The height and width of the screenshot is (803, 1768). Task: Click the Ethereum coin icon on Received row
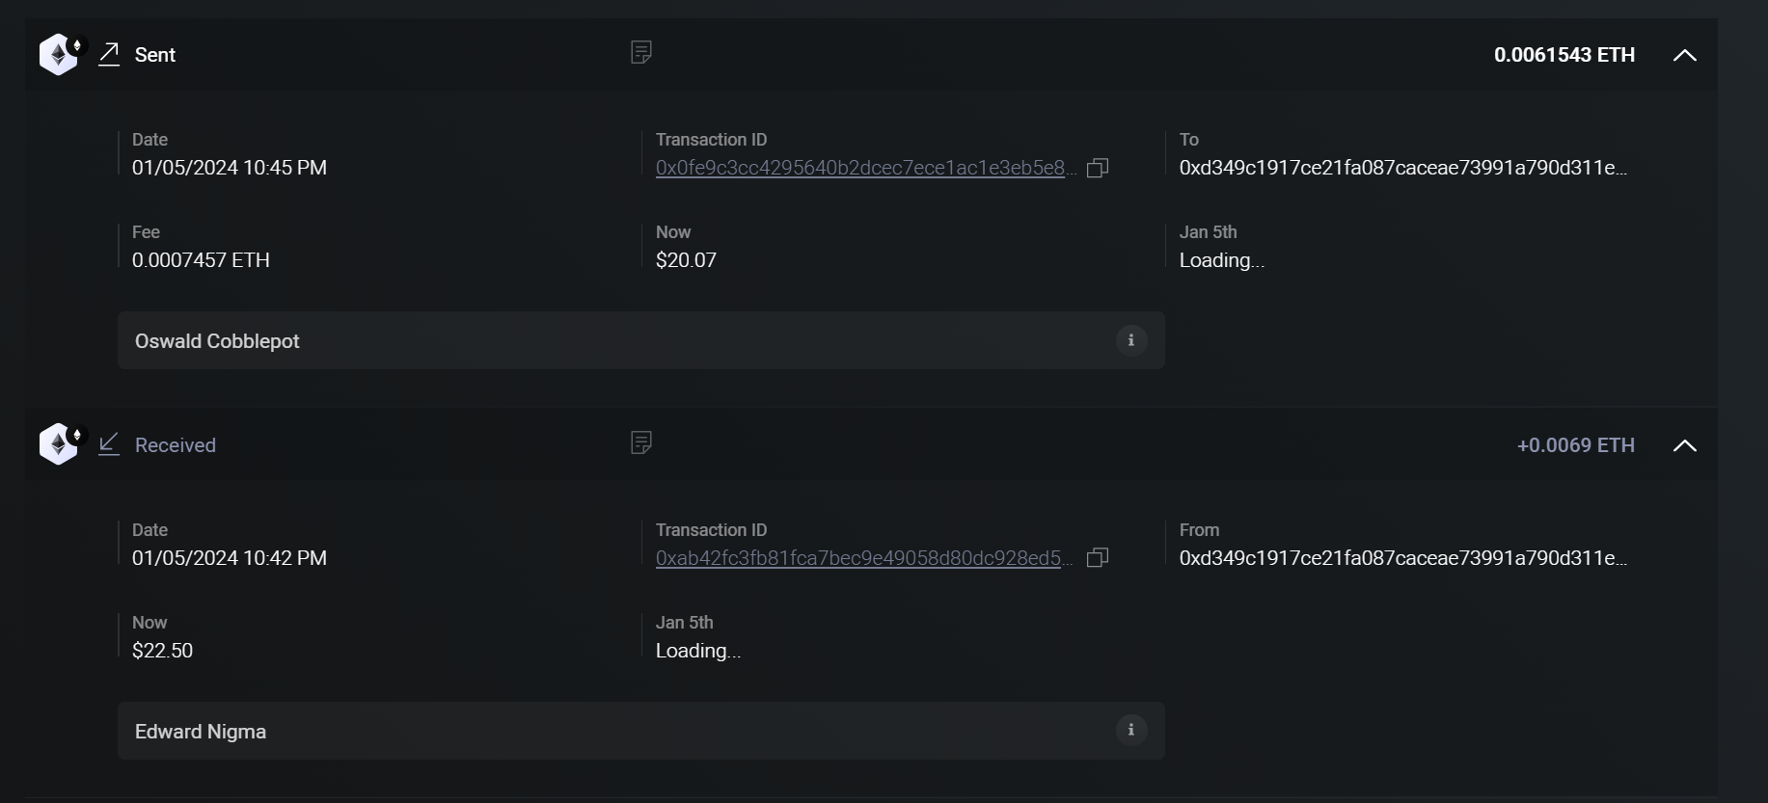(x=59, y=444)
